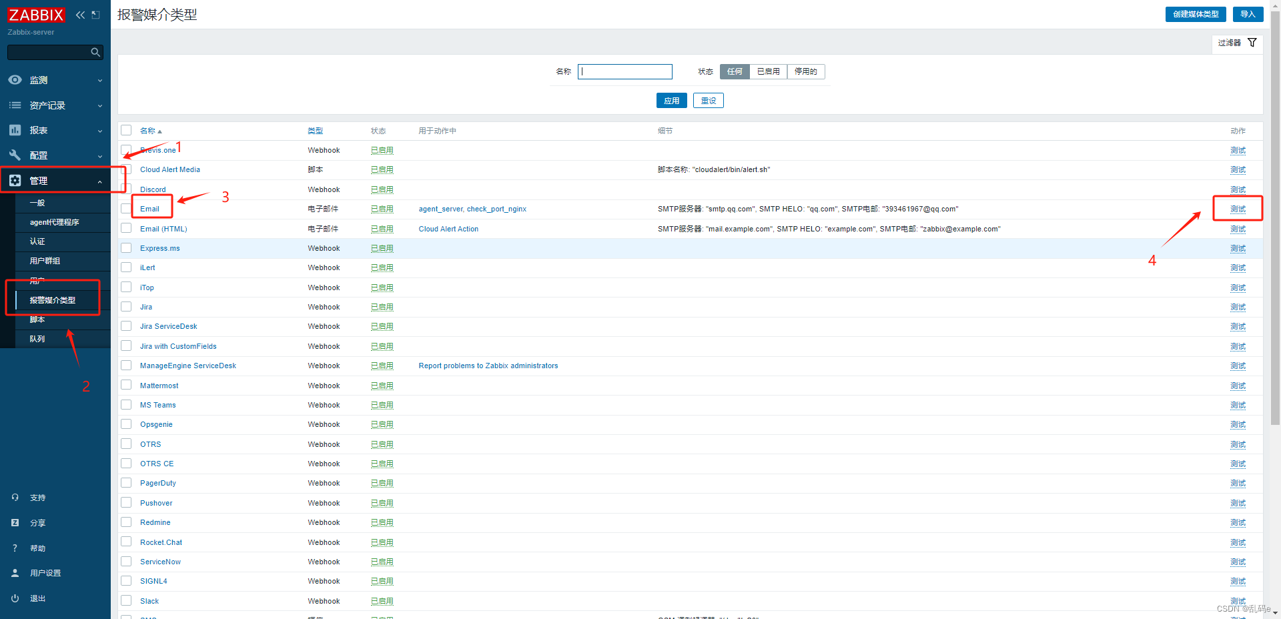1281x619 pixels.
Task: Click the 创建媒体类型 button
Action: (x=1196, y=14)
